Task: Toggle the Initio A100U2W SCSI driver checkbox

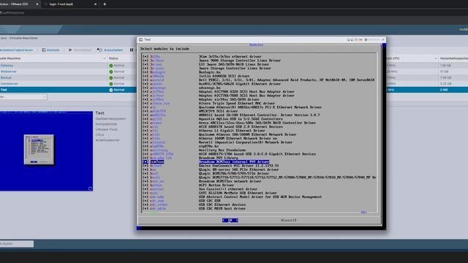Action: 146,76
